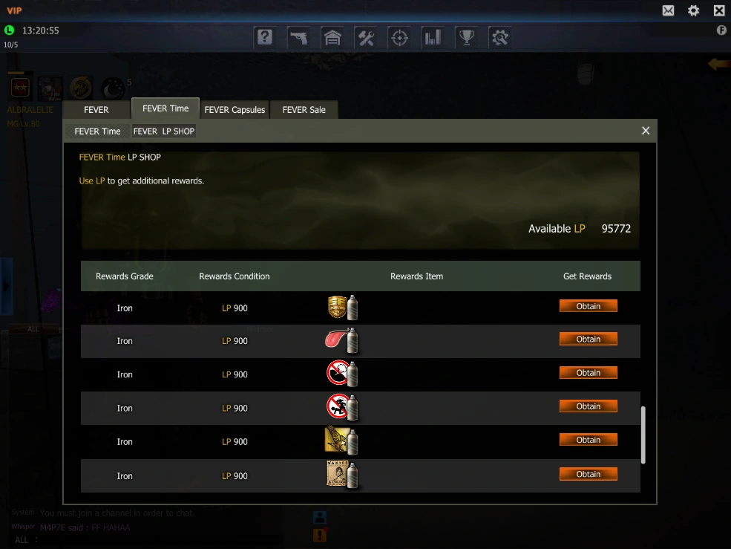Open the storage garage icon
This screenshot has width=731, height=549.
[x=332, y=37]
